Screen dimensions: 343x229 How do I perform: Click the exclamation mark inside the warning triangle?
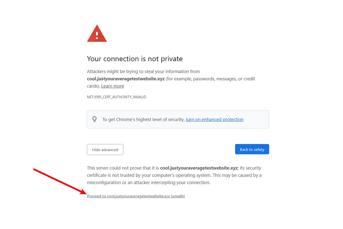tap(97, 34)
